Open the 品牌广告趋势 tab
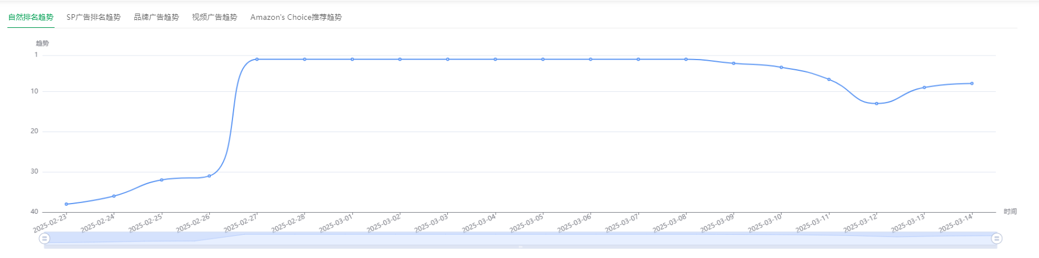This screenshot has height=258, width=1039. click(156, 17)
